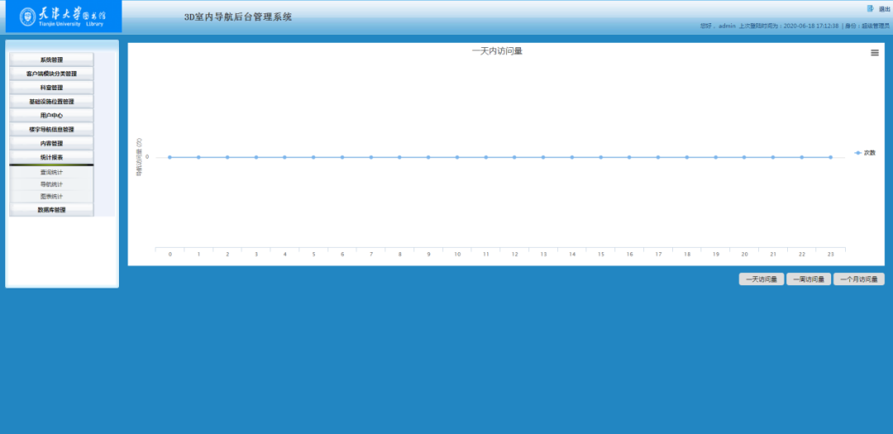893x434 pixels.
Task: Expand the 系统管理 menu section
Action: [51, 60]
